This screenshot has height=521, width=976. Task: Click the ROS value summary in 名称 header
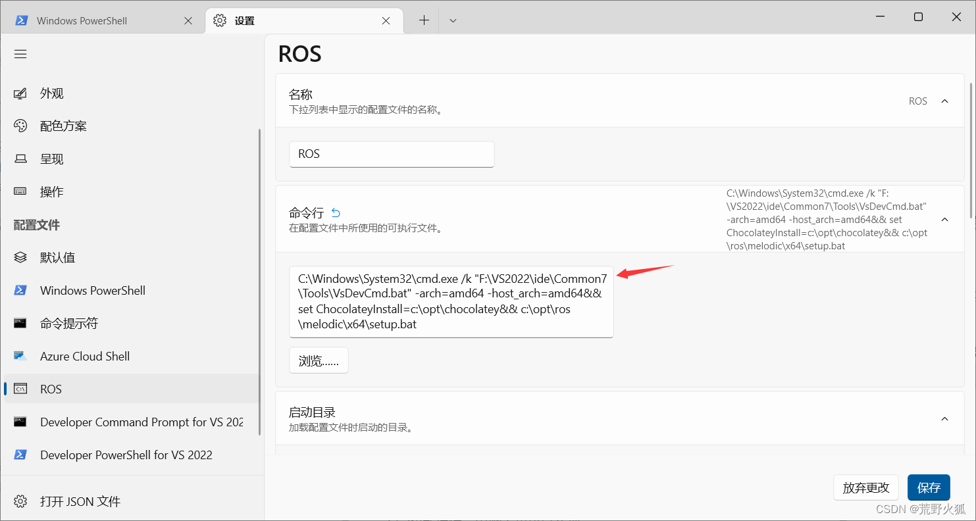click(918, 101)
